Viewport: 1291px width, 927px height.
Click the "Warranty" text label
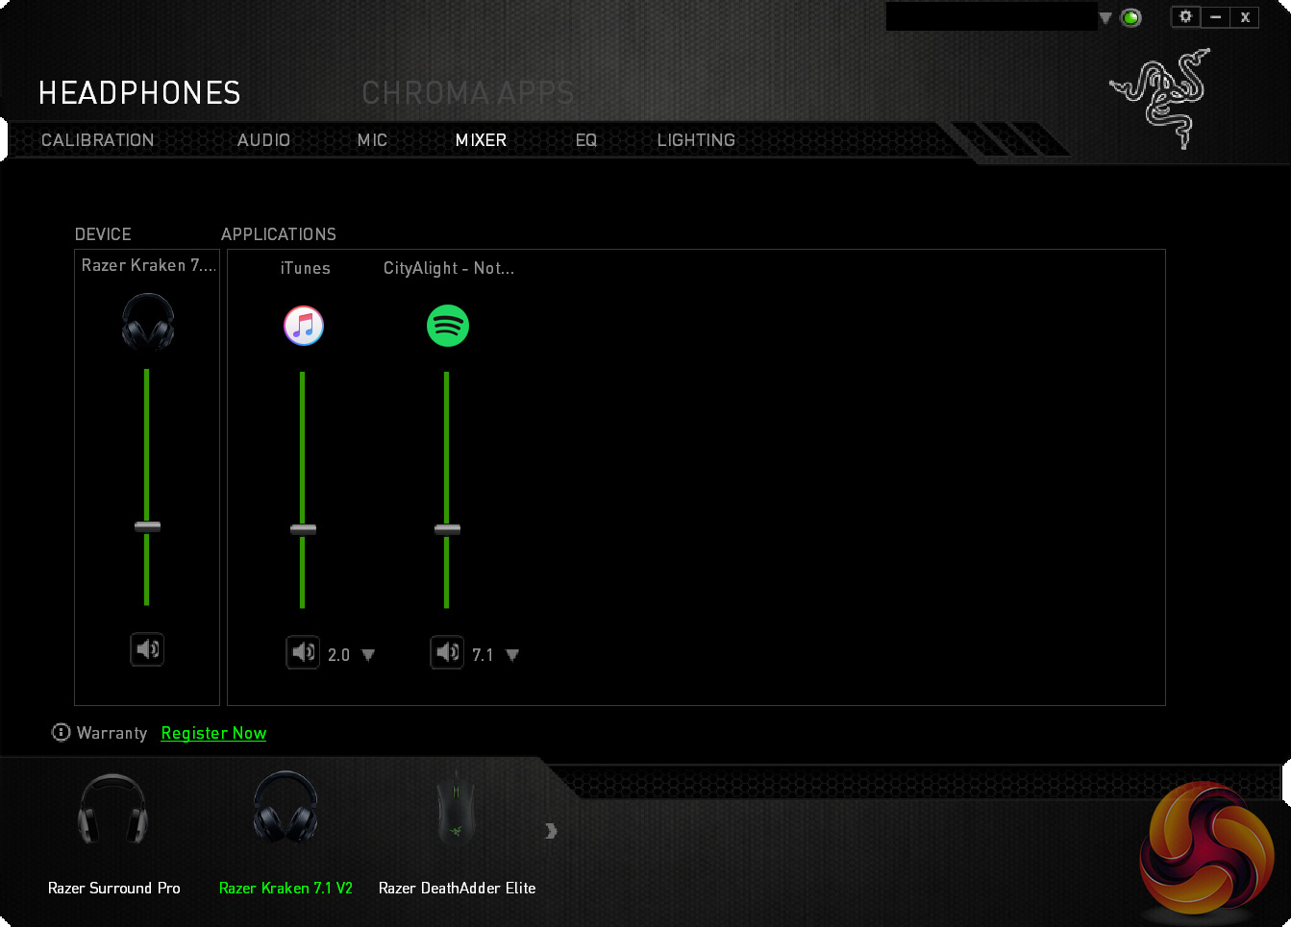click(x=112, y=733)
